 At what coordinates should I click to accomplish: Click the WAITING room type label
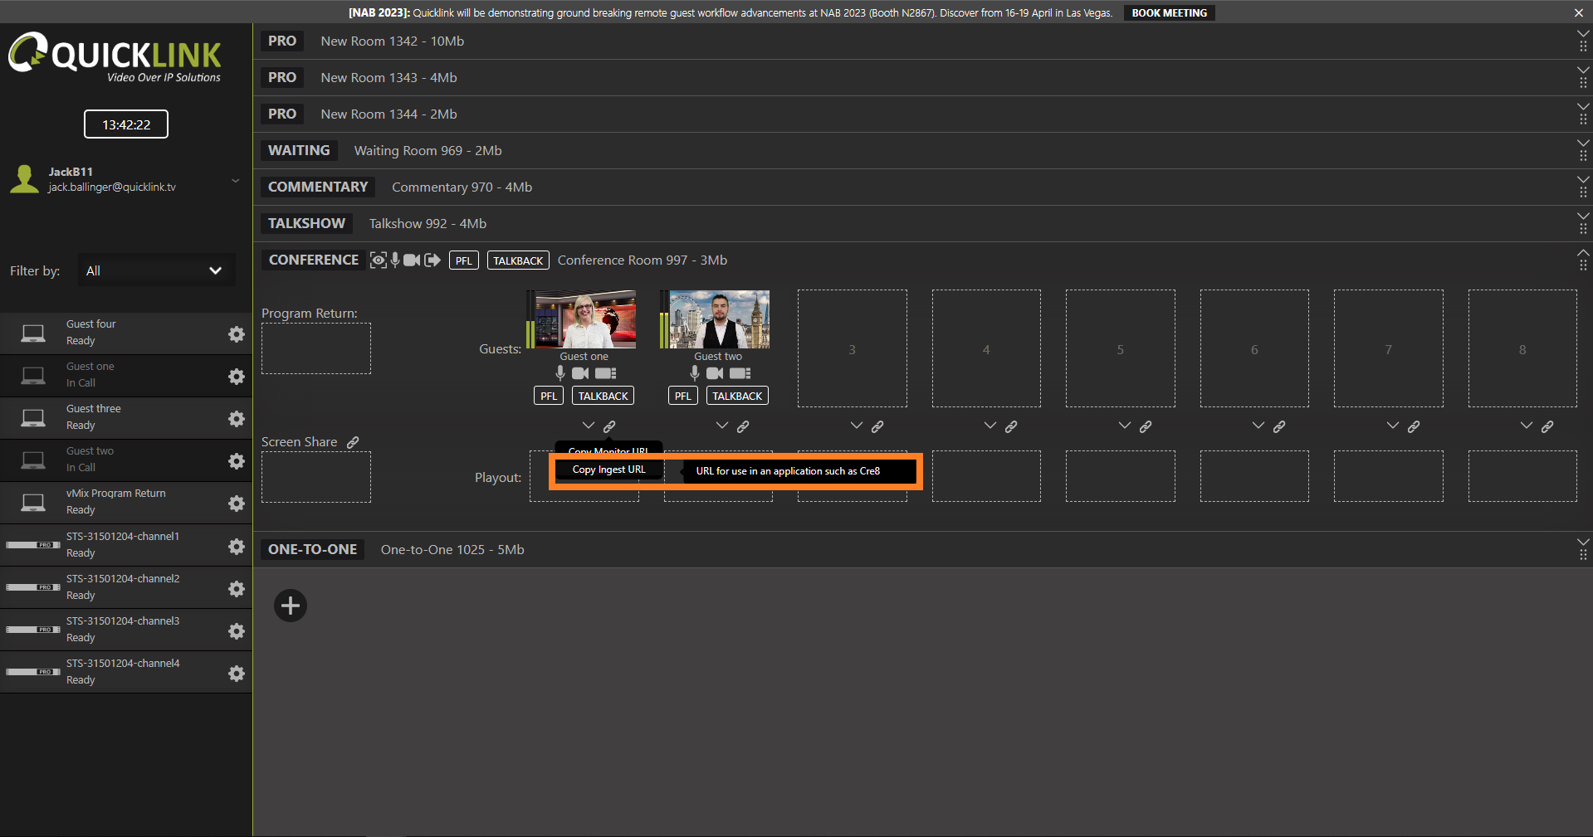point(299,150)
